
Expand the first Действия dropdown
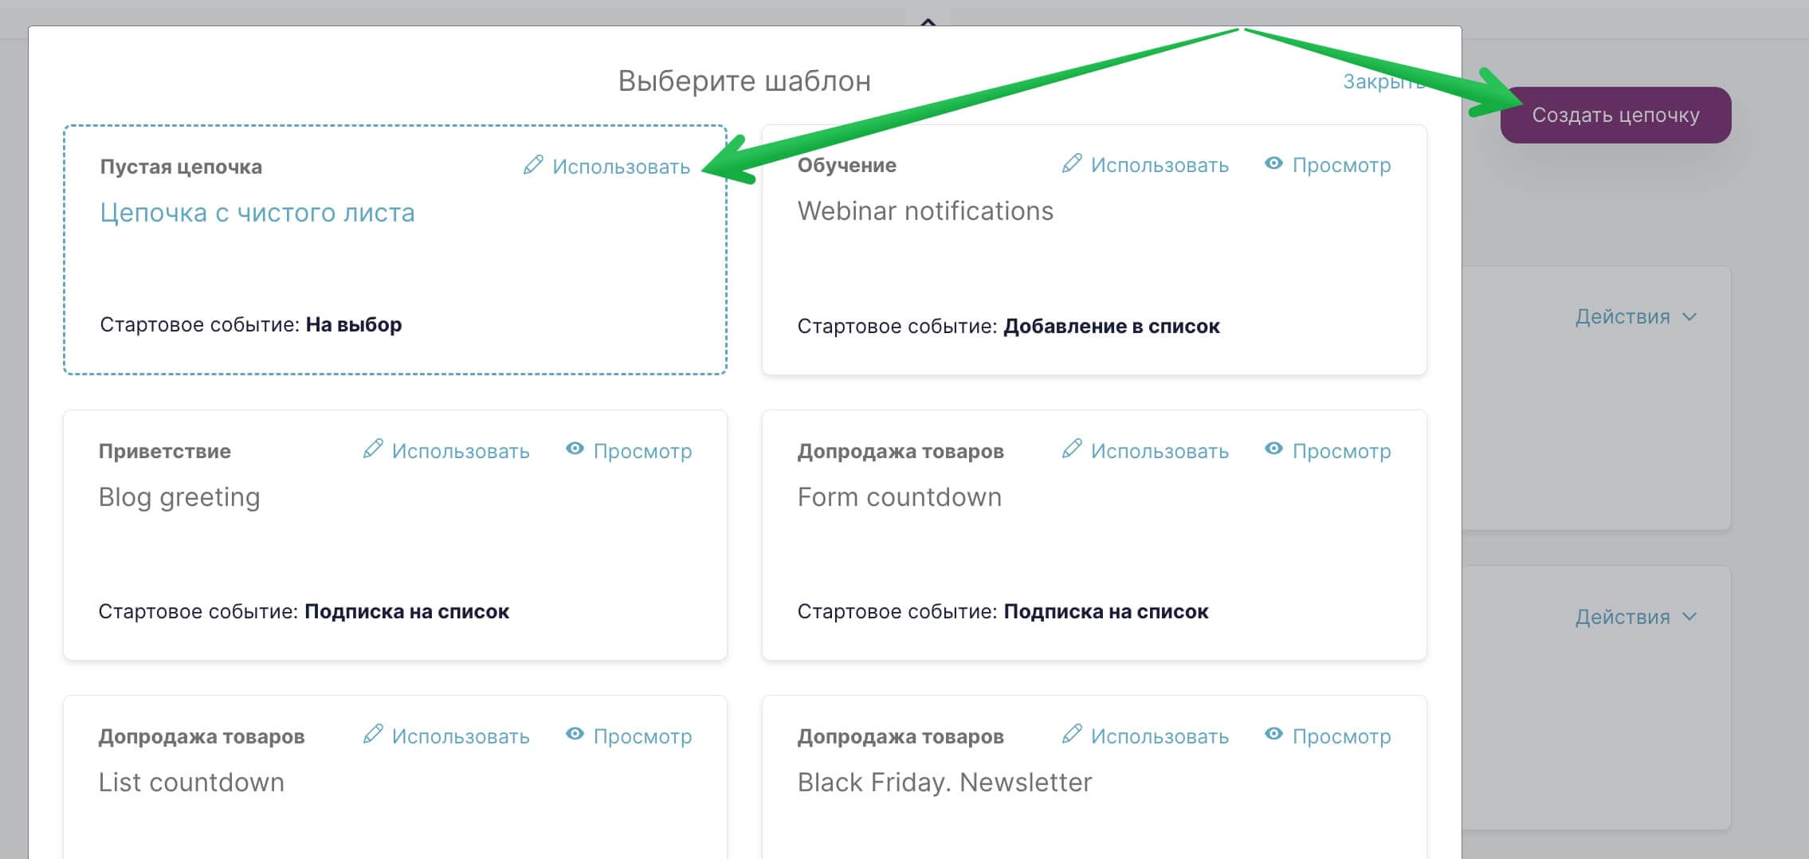point(1636,317)
